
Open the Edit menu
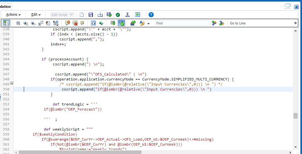pyautogui.click(x=36, y=15)
